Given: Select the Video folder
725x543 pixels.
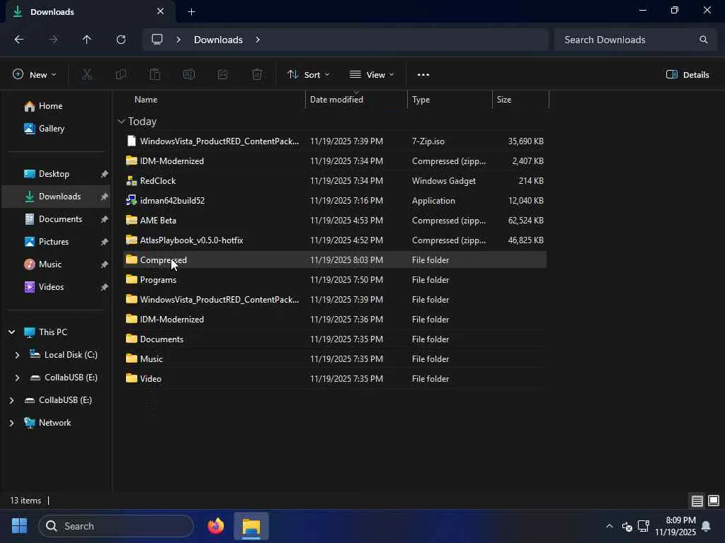Looking at the screenshot, I should point(335,379).
